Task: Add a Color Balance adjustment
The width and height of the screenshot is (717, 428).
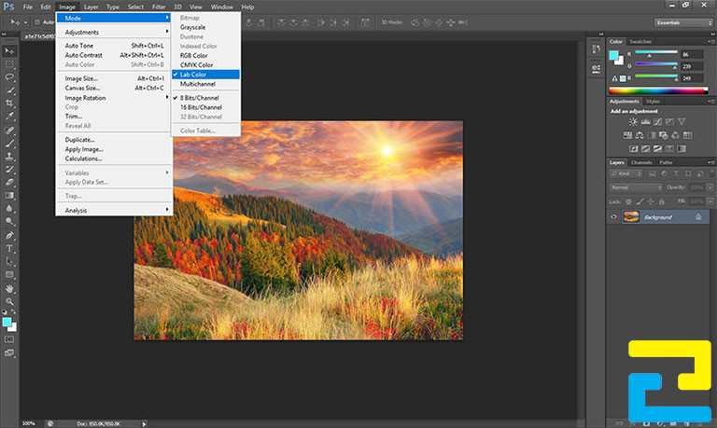Action: (x=640, y=135)
